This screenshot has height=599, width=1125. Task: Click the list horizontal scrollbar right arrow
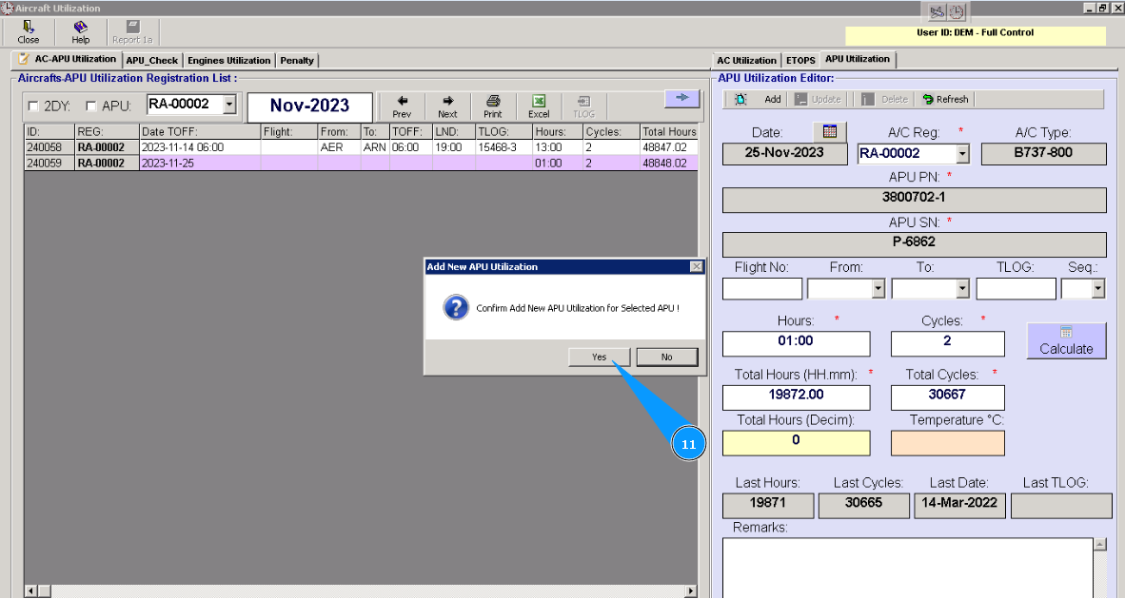(690, 591)
